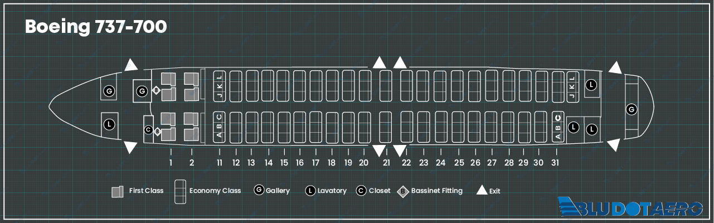This screenshot has width=714, height=223.
Task: Select the closet icon beside first class
Action: pos(148,129)
